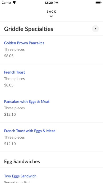103x183 pixels.
Task: Click the $8.05 price under Golden Brown Pancakes
Action: pos(9,56)
